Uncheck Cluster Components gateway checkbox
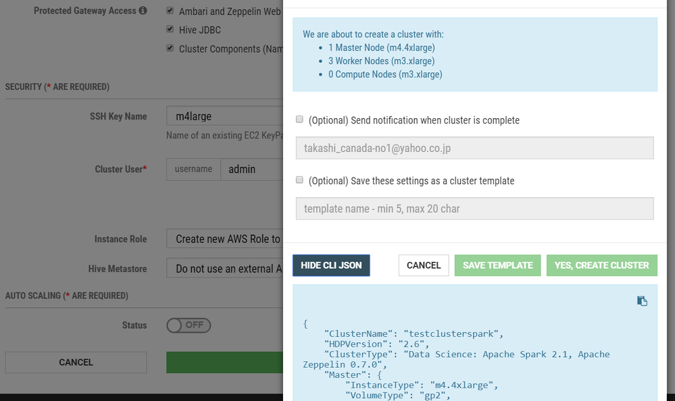Viewport: 675px width, 401px height. [170, 49]
